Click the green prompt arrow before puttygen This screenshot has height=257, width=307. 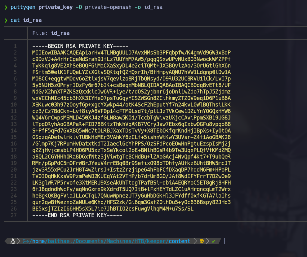(x=6, y=7)
